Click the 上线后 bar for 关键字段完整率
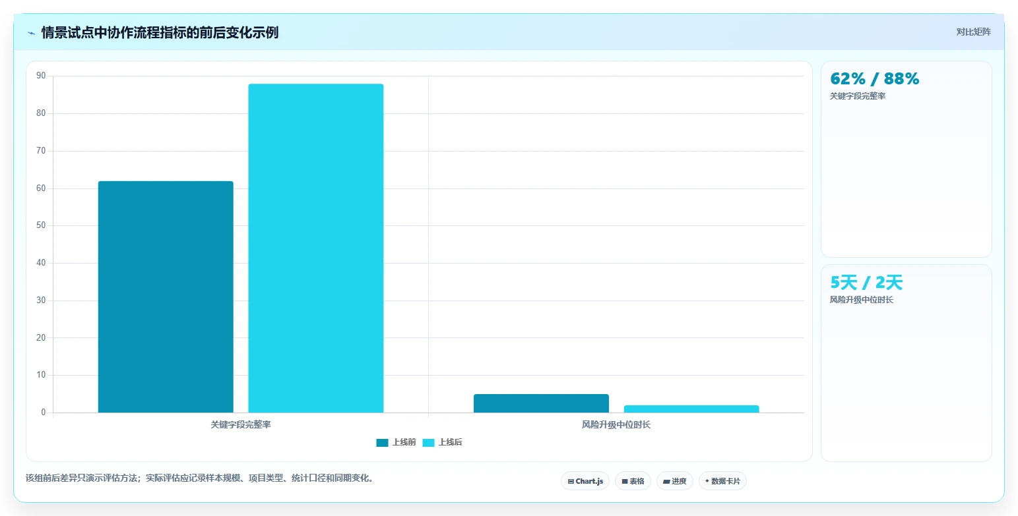The height and width of the screenshot is (516, 1018). point(316,248)
